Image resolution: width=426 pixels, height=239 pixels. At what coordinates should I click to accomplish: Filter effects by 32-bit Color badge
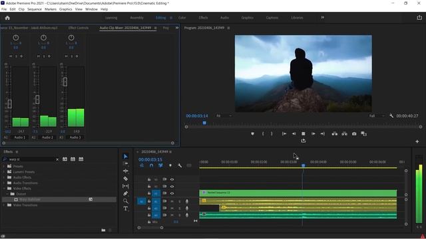[x=73, y=159]
